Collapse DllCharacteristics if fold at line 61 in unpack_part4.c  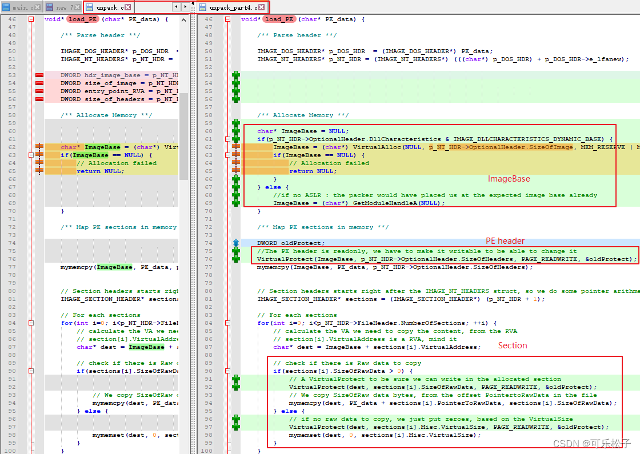tap(228, 139)
